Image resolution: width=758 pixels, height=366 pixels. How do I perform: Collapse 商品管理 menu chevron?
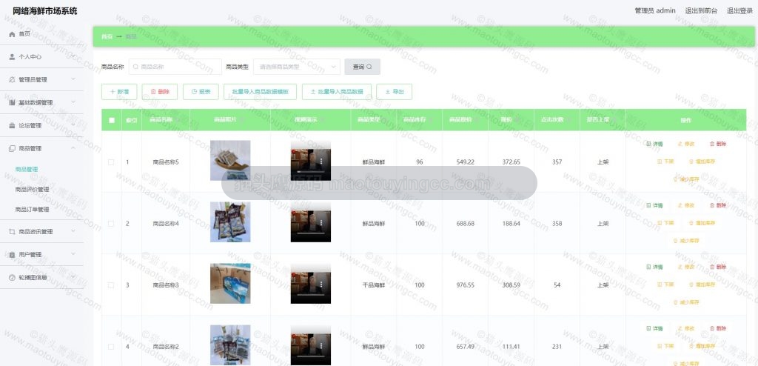[73, 148]
